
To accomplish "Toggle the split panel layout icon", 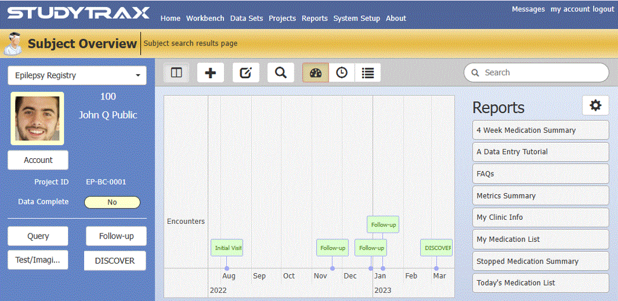I will click(177, 73).
